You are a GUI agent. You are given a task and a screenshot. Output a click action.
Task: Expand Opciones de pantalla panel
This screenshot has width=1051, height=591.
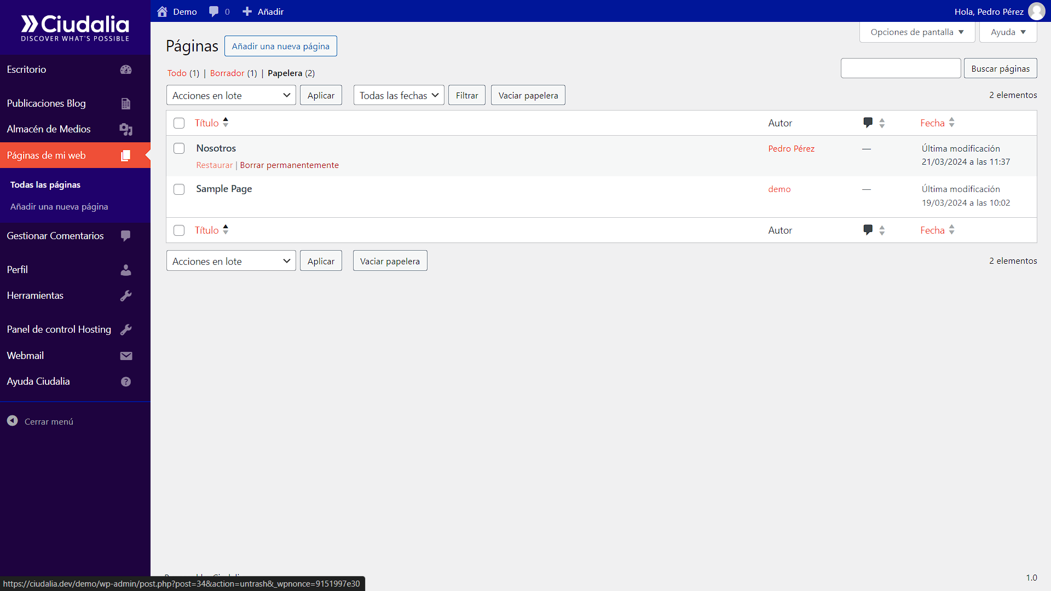pos(917,32)
